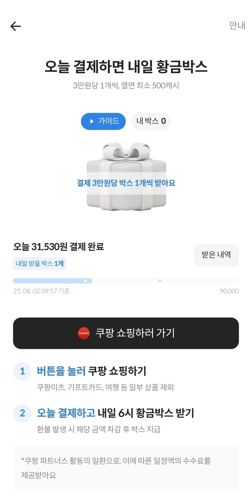
Task: Tap the step 2 number circle
Action: [22, 413]
